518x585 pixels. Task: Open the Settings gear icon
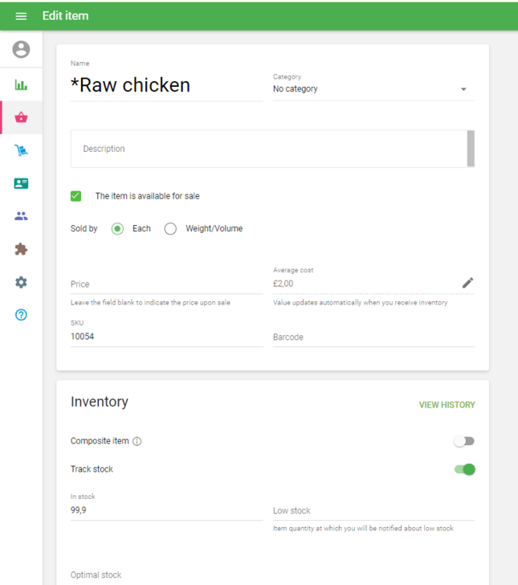pos(21,282)
